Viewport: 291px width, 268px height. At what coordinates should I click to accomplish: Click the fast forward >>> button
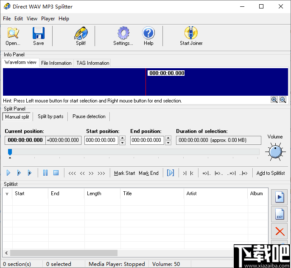point(101,173)
